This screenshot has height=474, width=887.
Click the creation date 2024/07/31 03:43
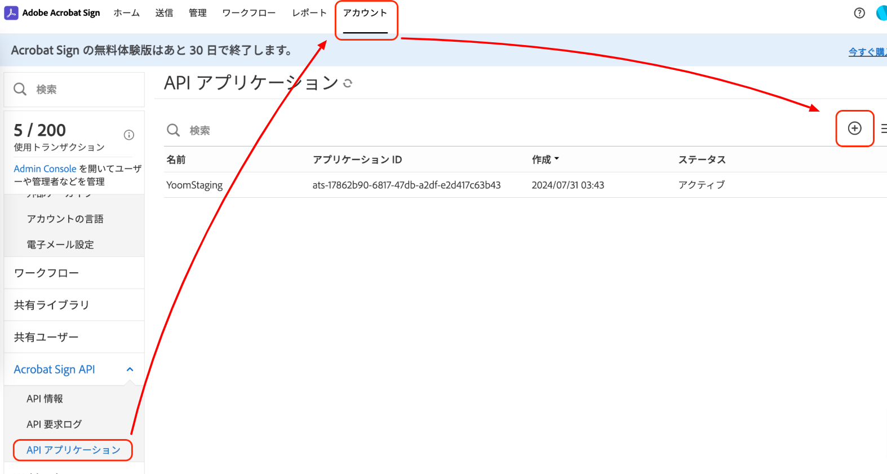coord(568,185)
